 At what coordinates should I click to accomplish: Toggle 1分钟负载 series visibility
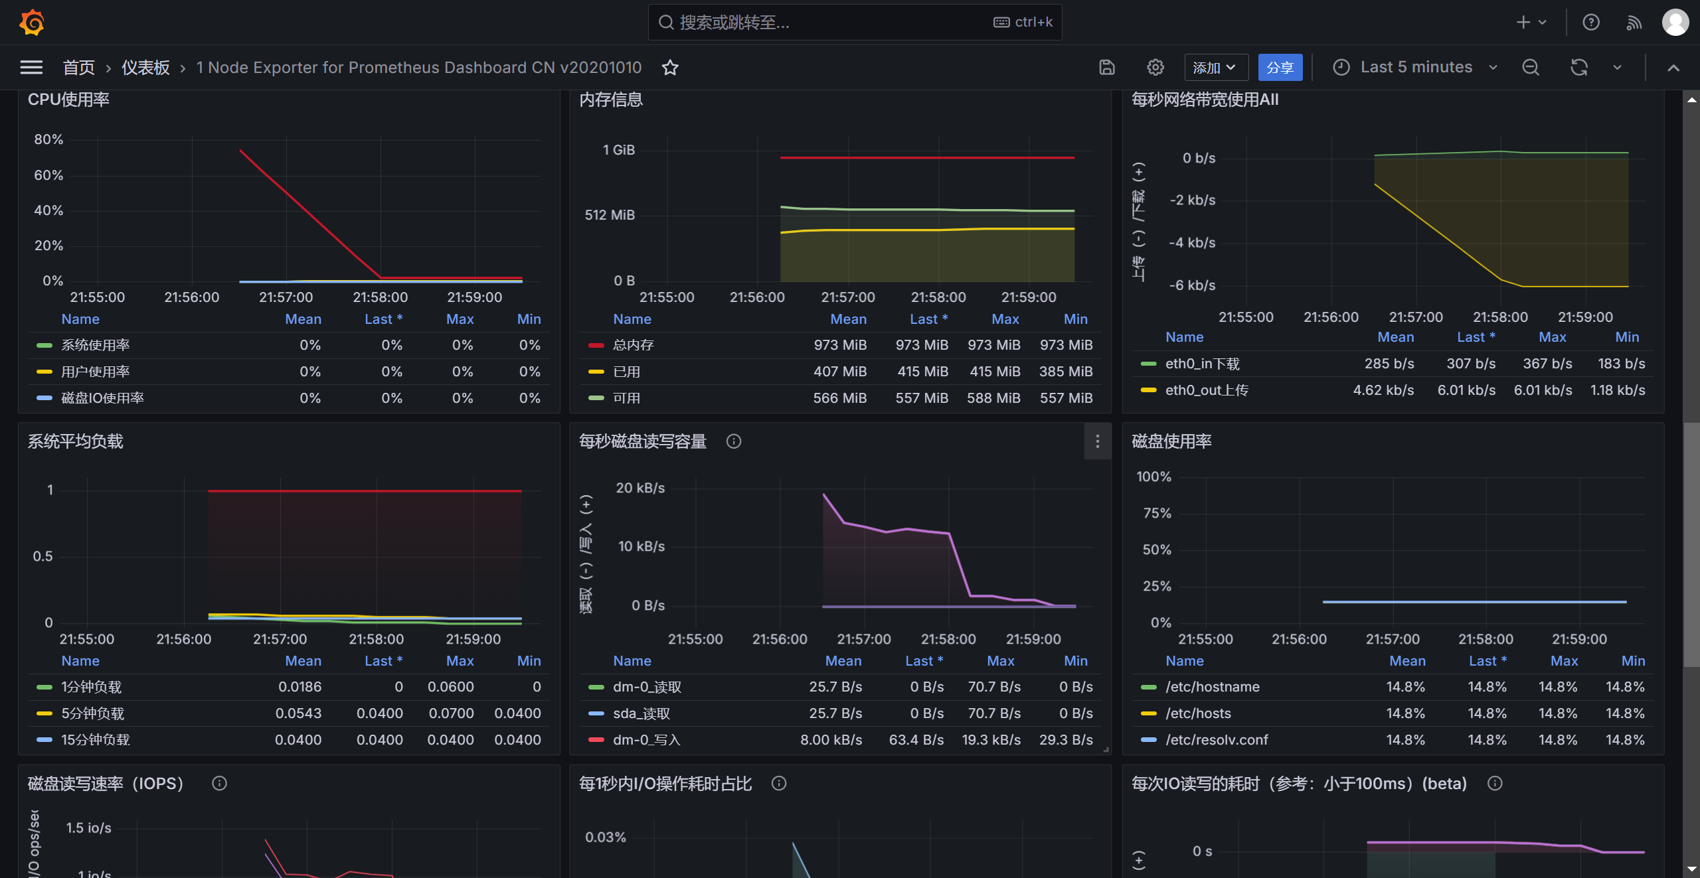click(x=91, y=687)
